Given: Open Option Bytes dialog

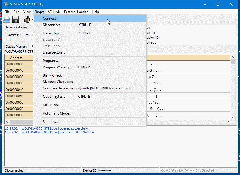Looking at the screenshot, I should click(54, 97).
